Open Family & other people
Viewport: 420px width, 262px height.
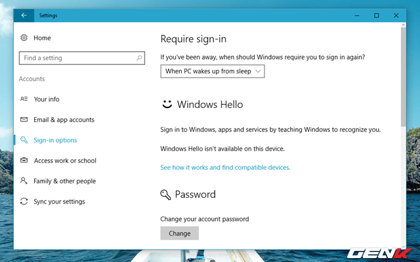[x=64, y=181]
